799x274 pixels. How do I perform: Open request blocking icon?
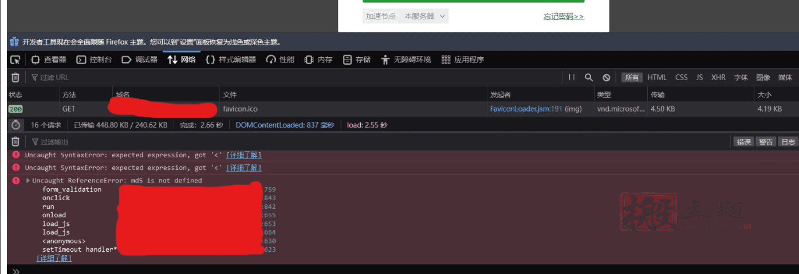tap(606, 77)
